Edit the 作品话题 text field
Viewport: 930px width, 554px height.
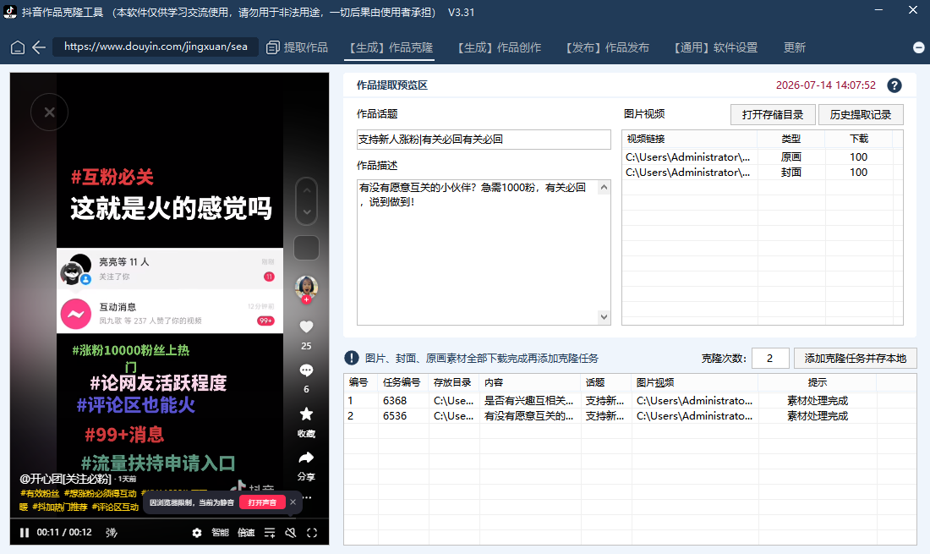tap(484, 140)
